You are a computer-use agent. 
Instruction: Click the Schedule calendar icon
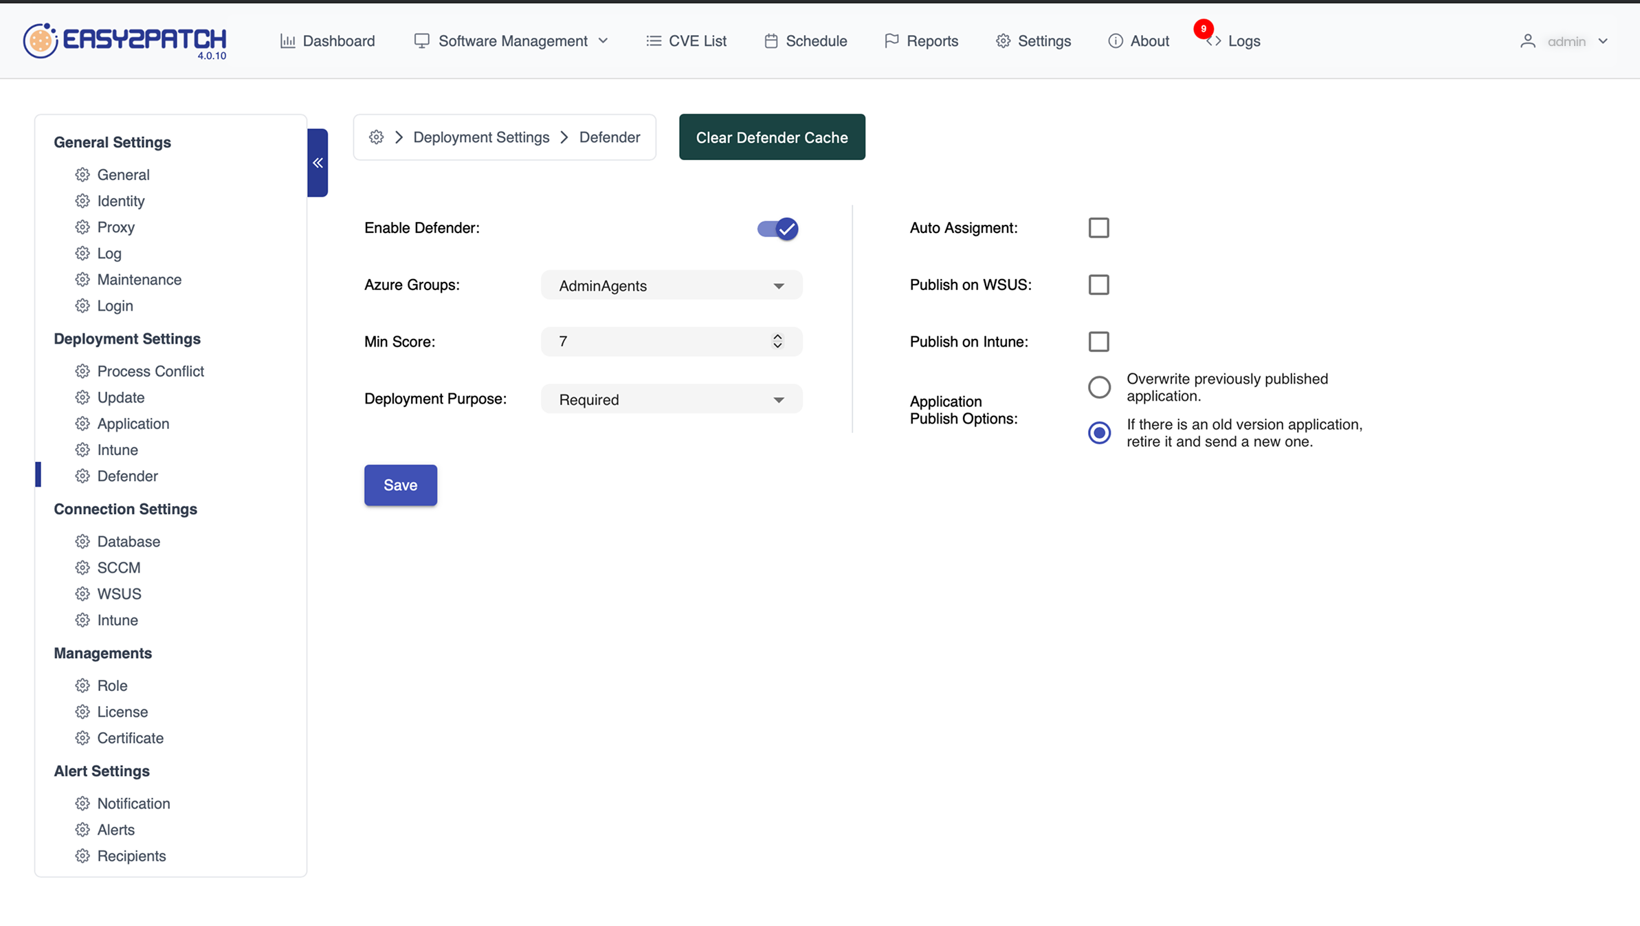(771, 41)
